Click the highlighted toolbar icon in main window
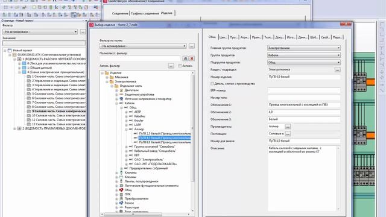 pyautogui.click(x=74, y=15)
